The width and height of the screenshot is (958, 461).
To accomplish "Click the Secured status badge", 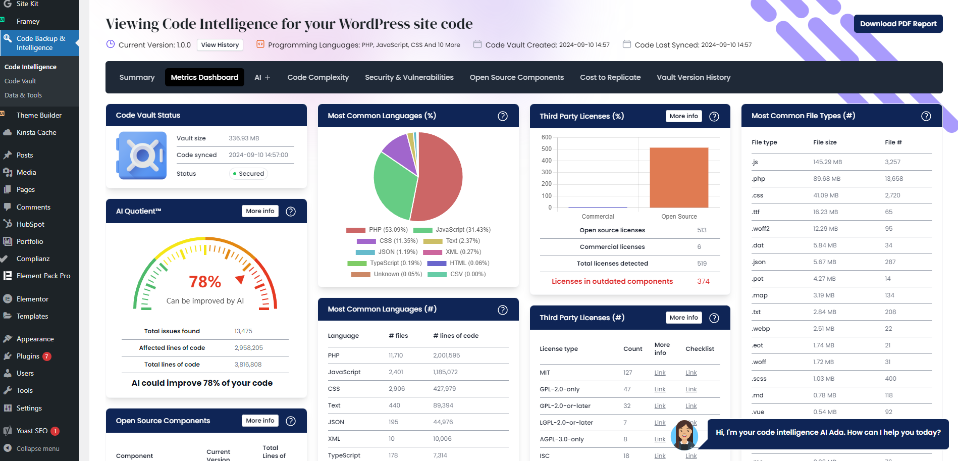I will [248, 174].
